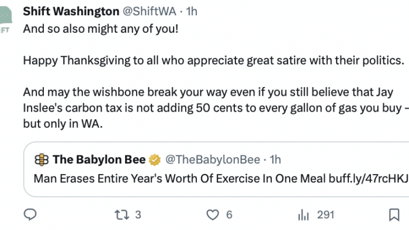Viewport: 409px width, 230px height.
Task: Click the quoted tweet's 1h timestamp
Action: tap(275, 160)
